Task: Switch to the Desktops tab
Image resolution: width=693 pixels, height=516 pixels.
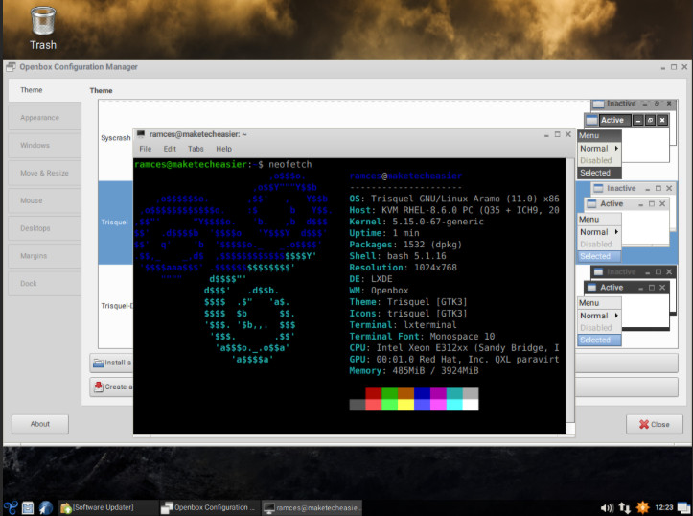Action: (x=45, y=228)
